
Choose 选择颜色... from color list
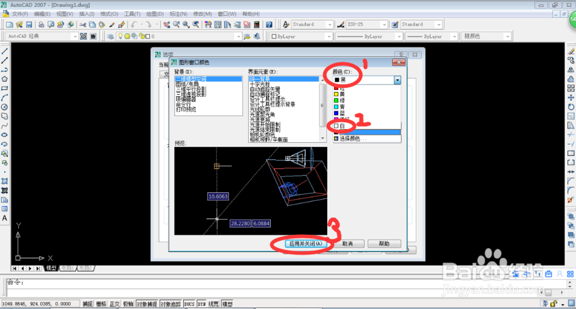(367, 139)
